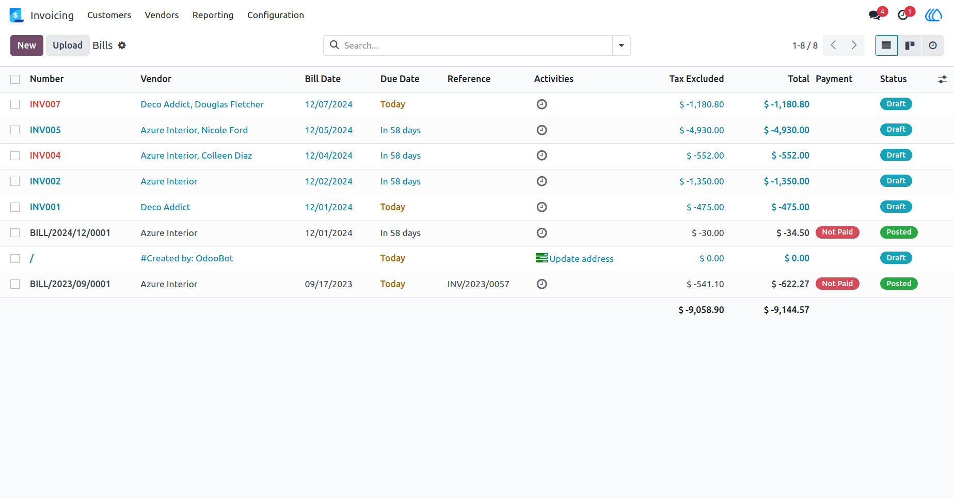Screen dimensions: 954x499
Task: Open the Configuration menu
Action: pos(276,15)
